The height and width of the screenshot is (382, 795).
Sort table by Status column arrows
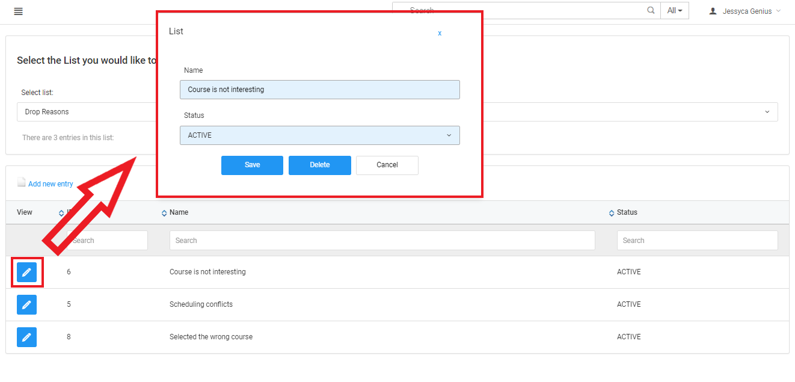click(x=612, y=213)
